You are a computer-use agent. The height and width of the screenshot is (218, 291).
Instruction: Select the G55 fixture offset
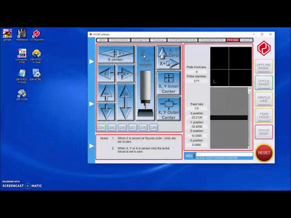(x=112, y=127)
